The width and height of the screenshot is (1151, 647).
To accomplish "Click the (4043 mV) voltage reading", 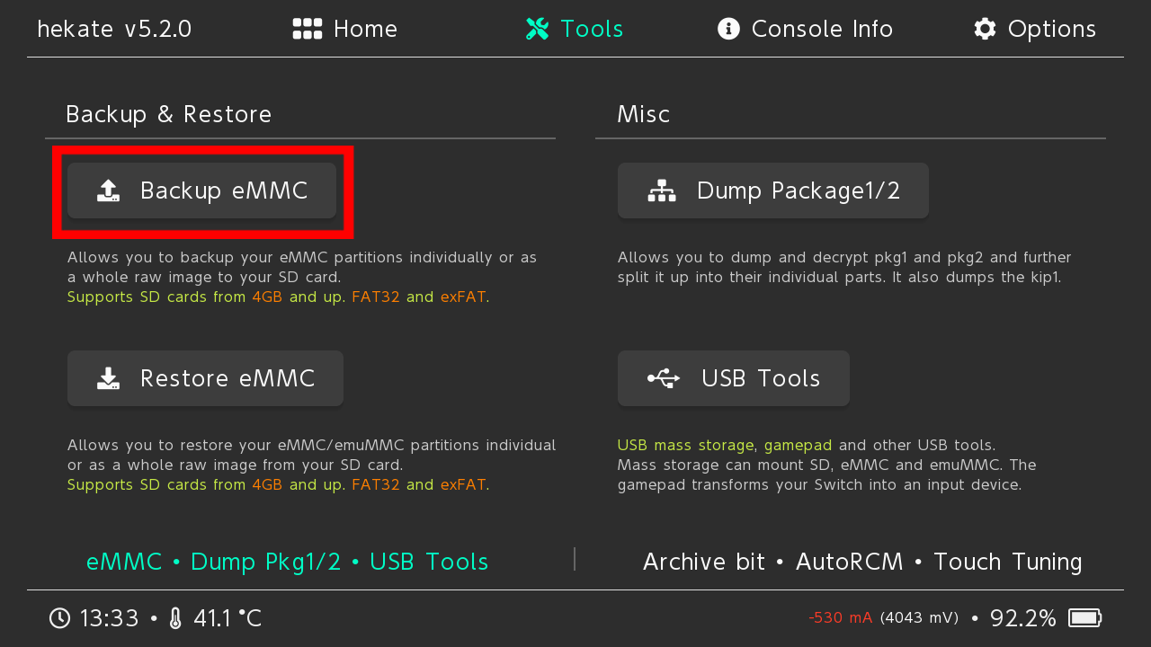I will pyautogui.click(x=919, y=618).
